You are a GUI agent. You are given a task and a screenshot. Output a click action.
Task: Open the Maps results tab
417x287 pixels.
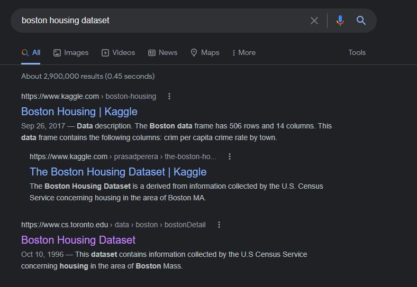(x=205, y=53)
